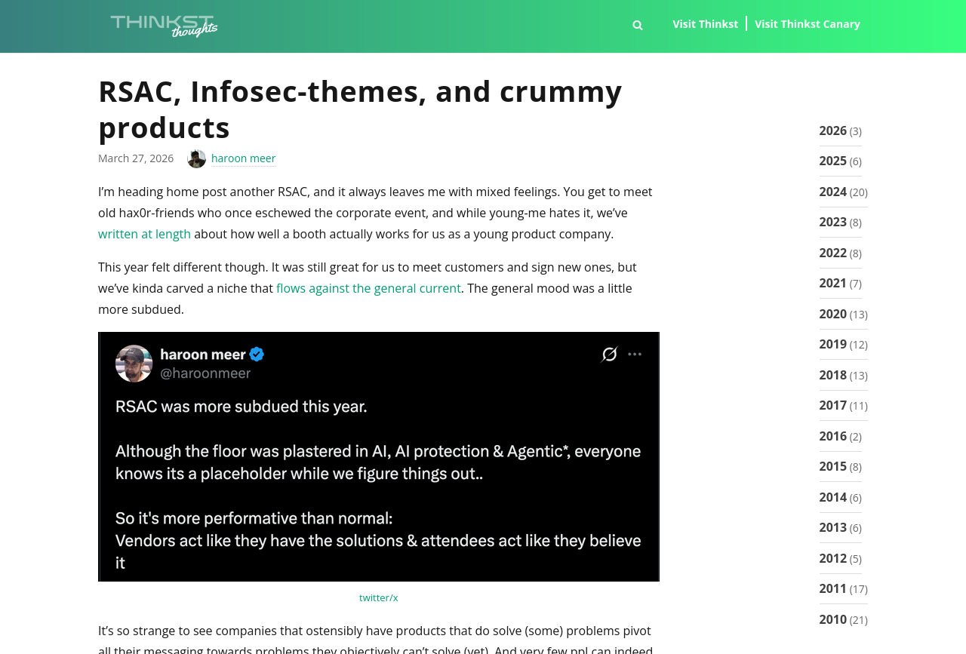Screen dimensions: 966x654
Task: Select the 2017 archive year
Action: coord(832,405)
